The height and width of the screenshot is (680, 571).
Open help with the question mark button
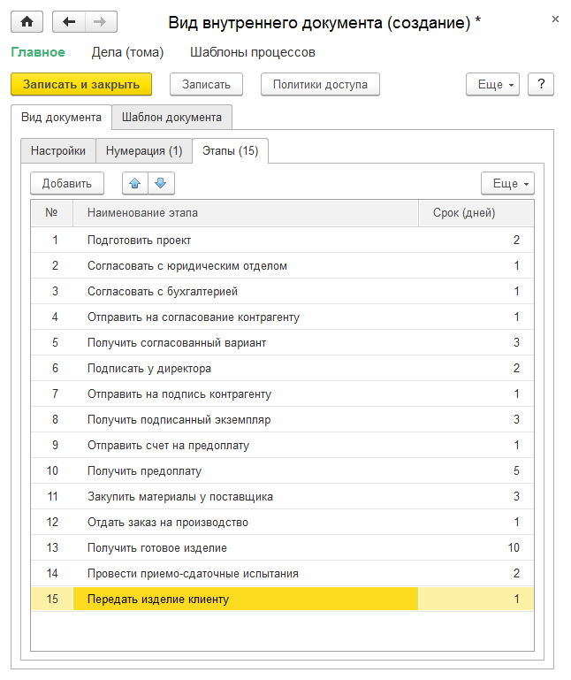point(540,84)
